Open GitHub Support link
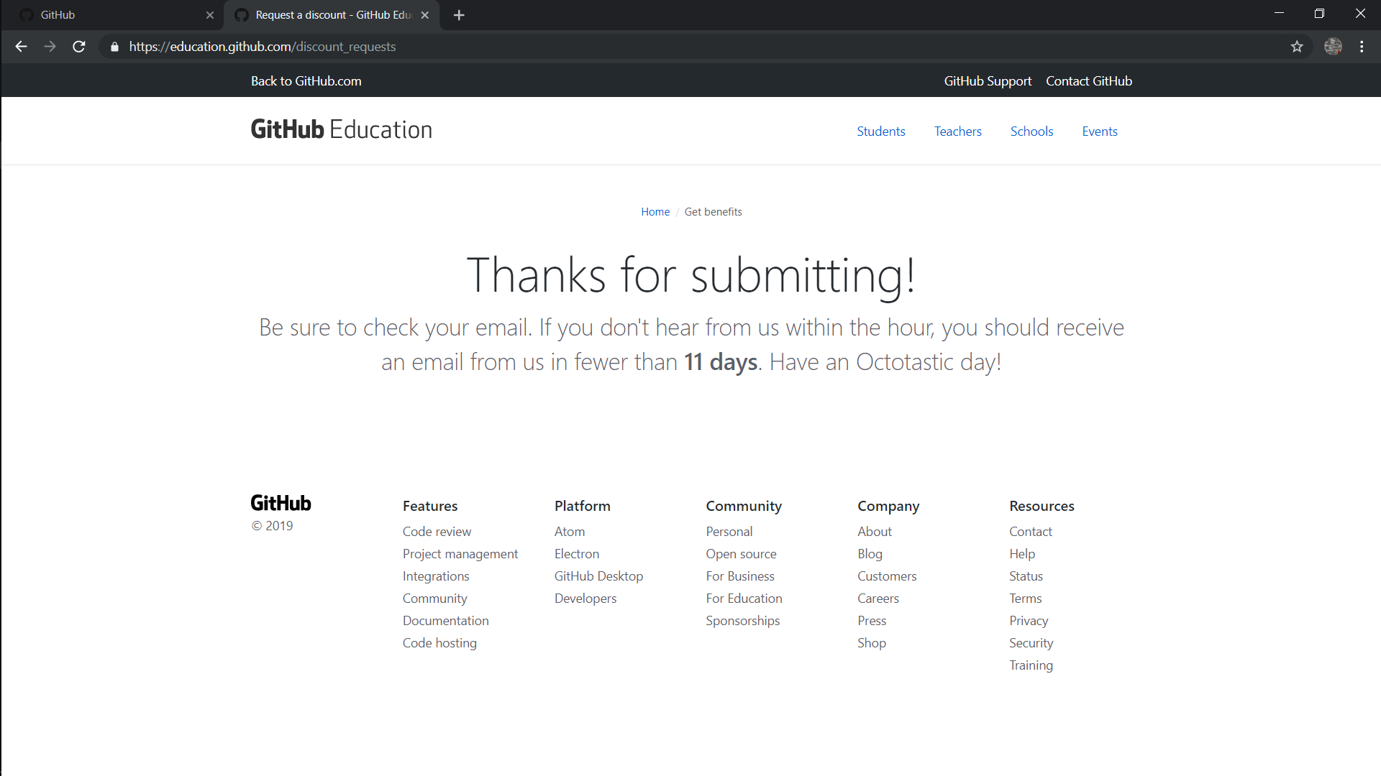 pos(987,81)
